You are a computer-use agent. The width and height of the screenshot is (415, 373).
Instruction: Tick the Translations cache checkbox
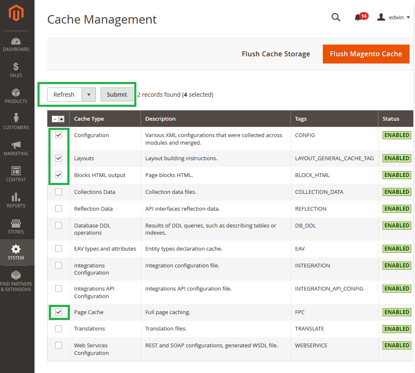click(x=59, y=328)
